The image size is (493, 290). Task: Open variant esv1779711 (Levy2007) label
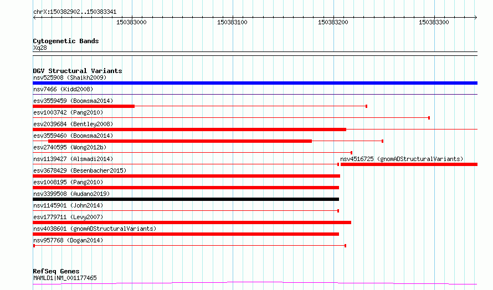point(68,217)
